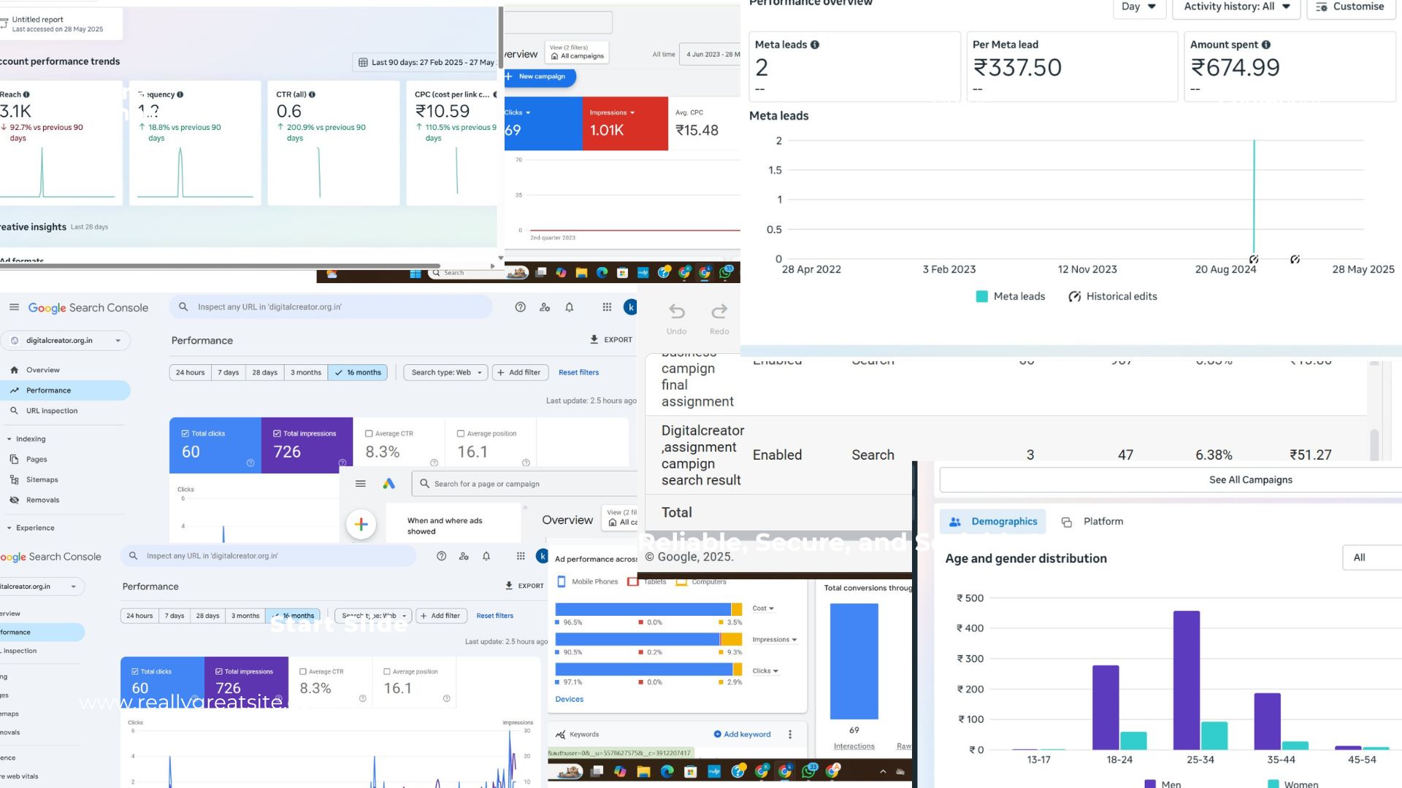Click Windows Start icon in the upper taskbar
Screen dimensions: 1402x788
[x=415, y=274]
